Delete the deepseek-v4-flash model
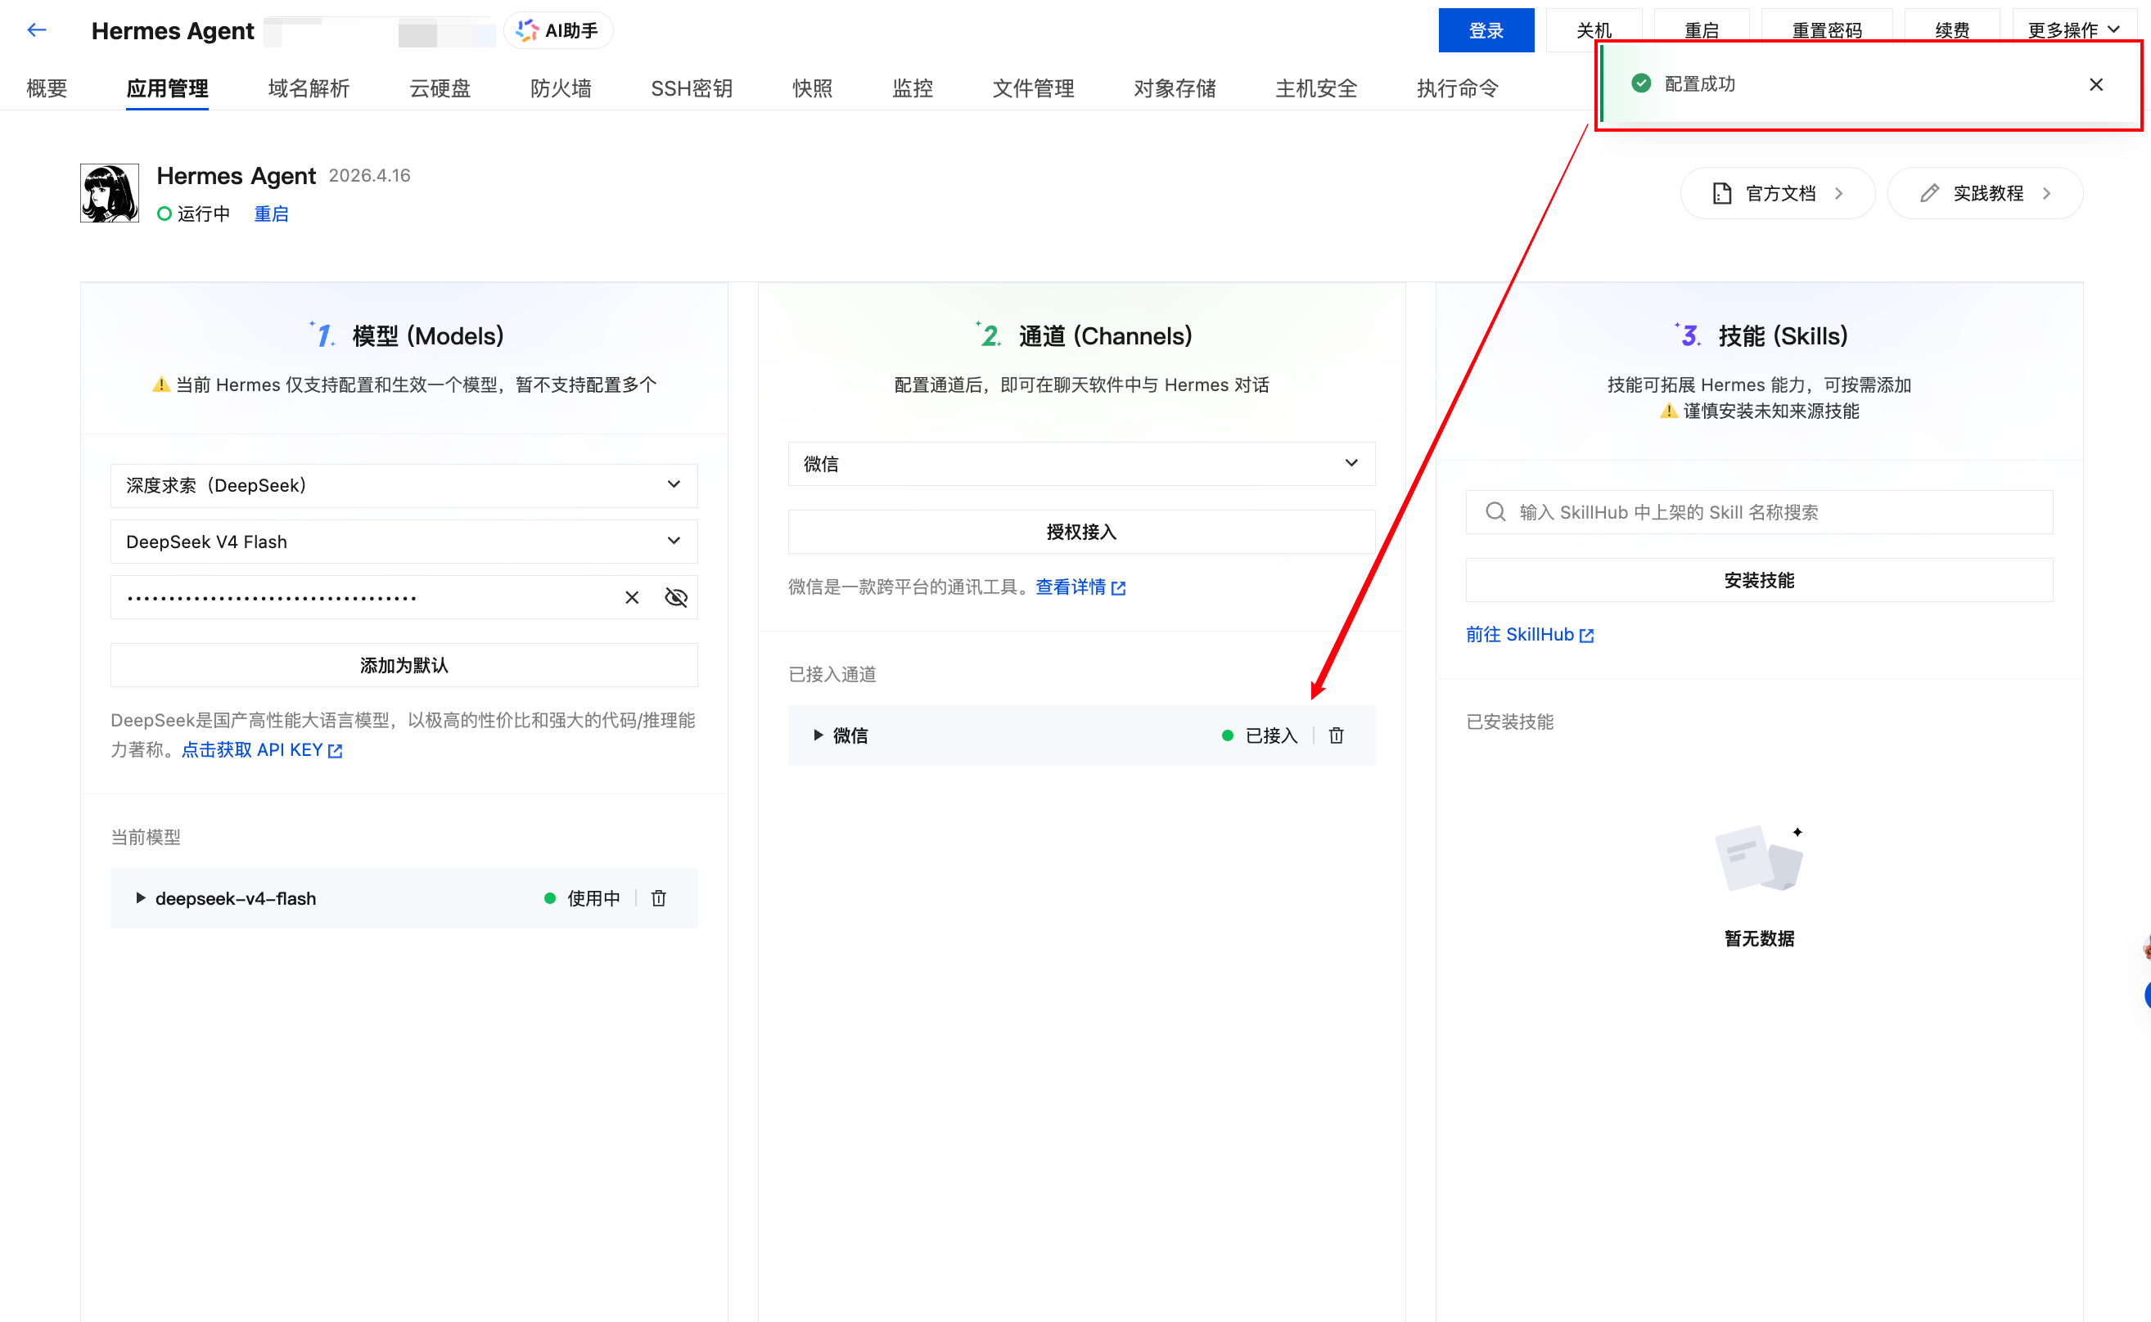Image resolution: width=2151 pixels, height=1322 pixels. click(659, 898)
